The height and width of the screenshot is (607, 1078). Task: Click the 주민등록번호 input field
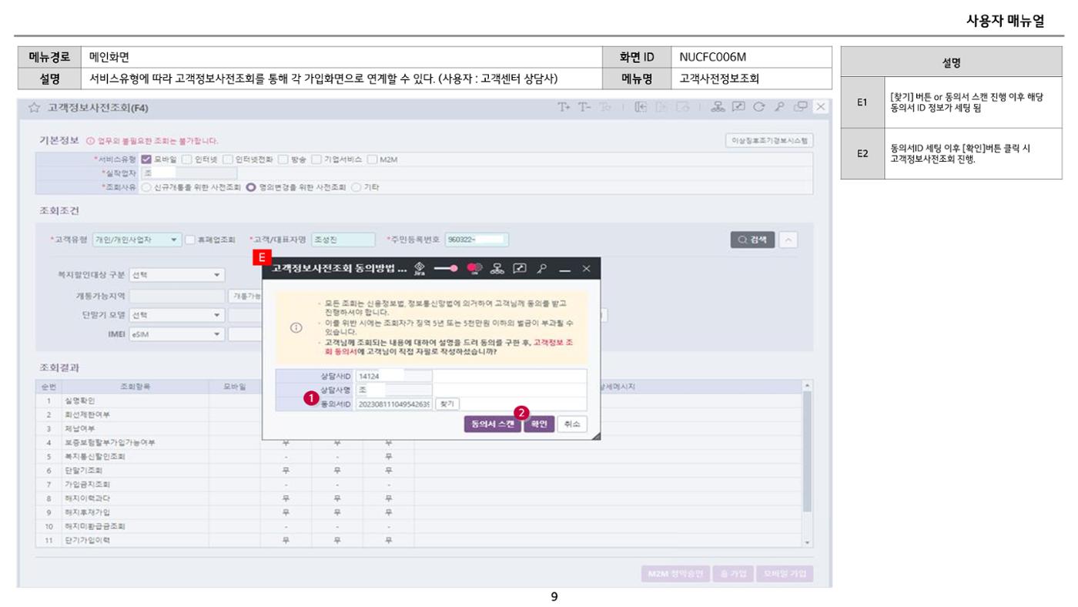(x=477, y=240)
